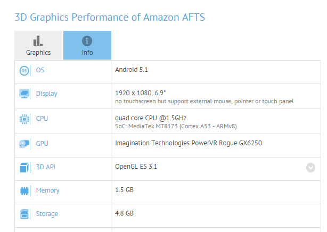
Task: Click the GPU graphics card icon
Action: (24, 143)
